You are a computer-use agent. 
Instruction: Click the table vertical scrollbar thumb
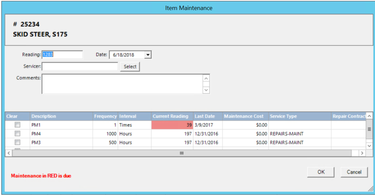(x=369, y=129)
